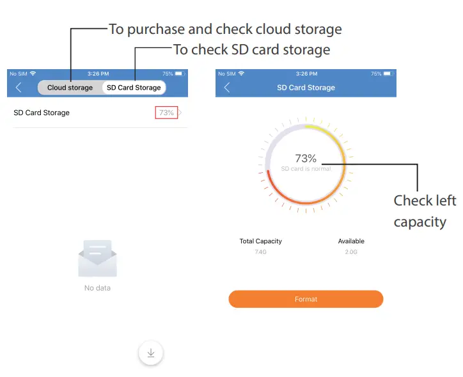463x377 pixels.
Task: Tap the Total Capacity 7.4G label
Action: [x=260, y=246]
